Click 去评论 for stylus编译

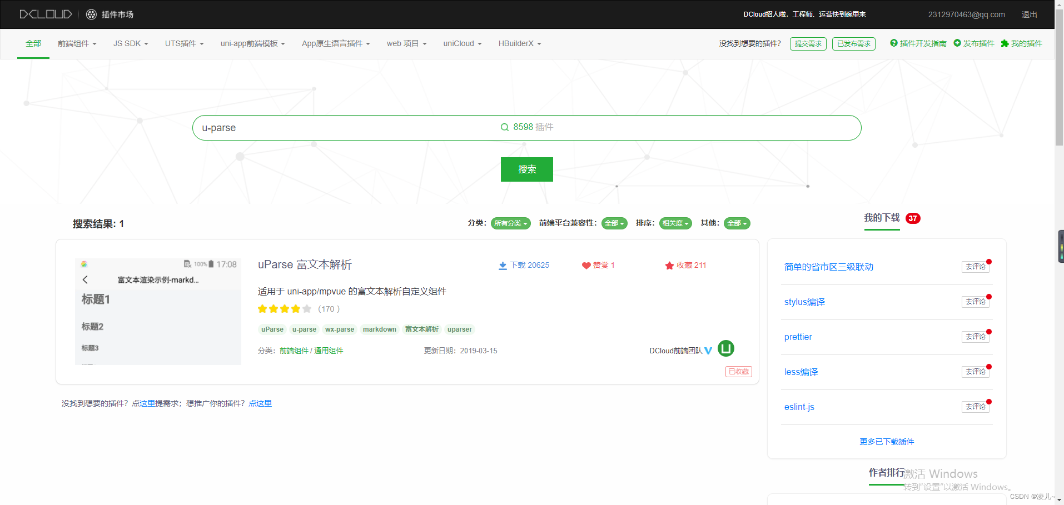tap(976, 302)
